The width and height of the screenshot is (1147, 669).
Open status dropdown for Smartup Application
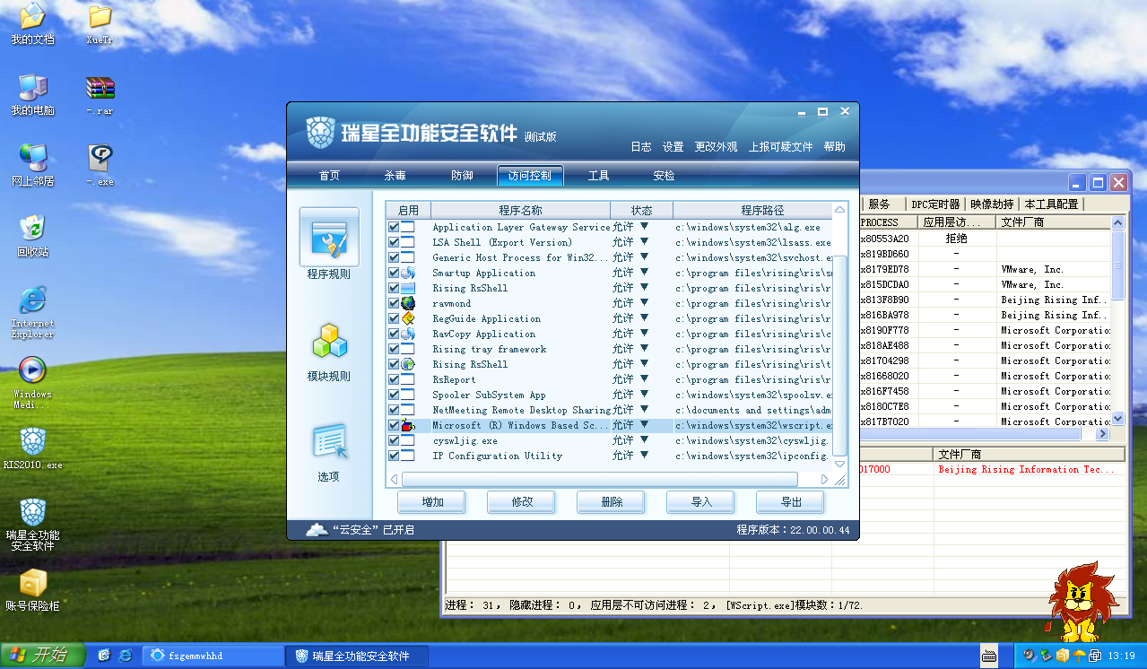coord(644,273)
